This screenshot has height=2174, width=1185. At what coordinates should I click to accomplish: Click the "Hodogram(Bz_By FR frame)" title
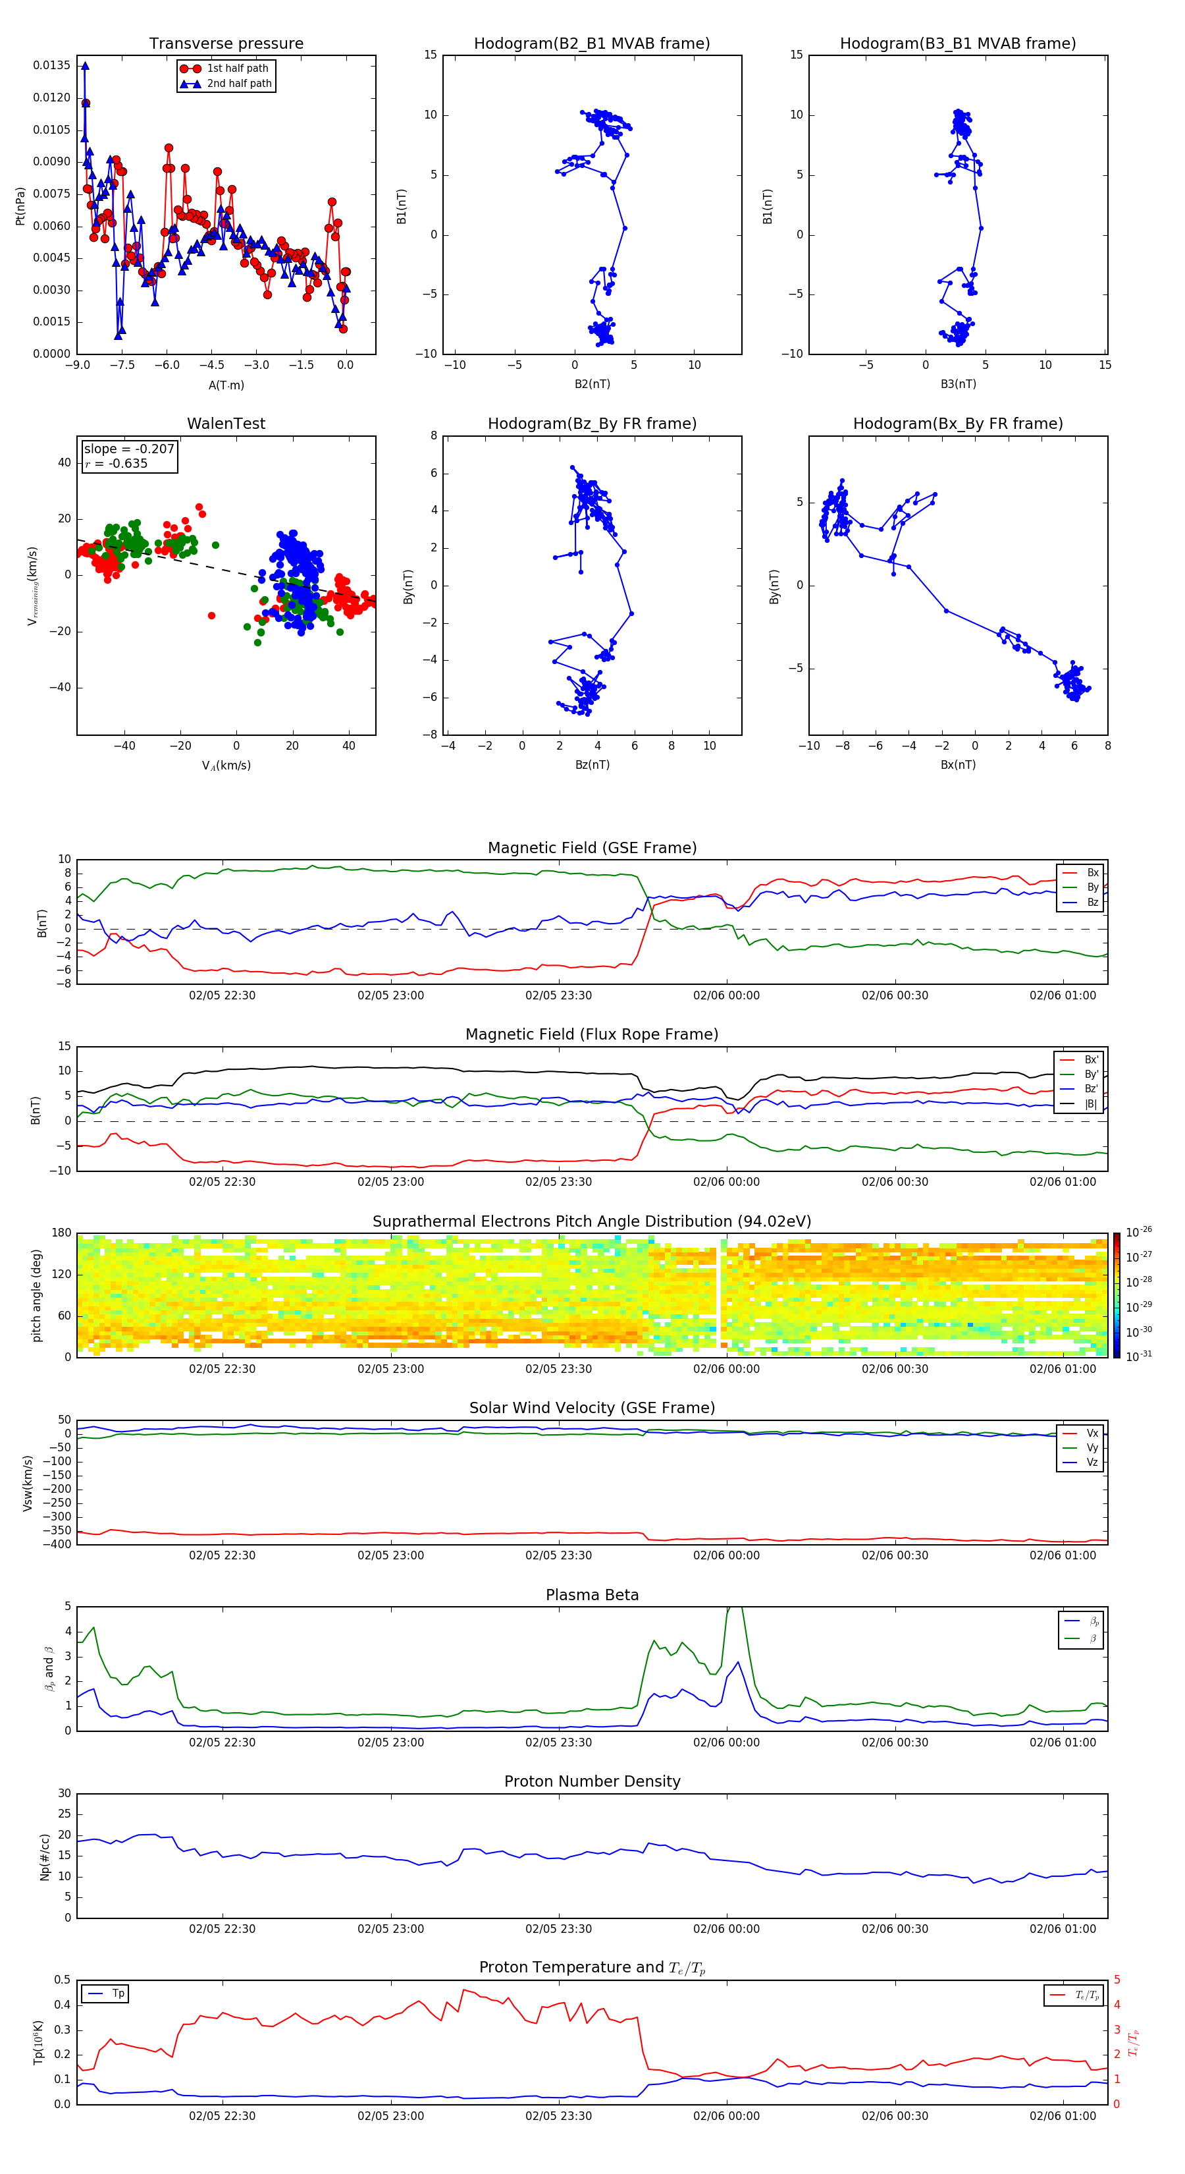pyautogui.click(x=592, y=424)
